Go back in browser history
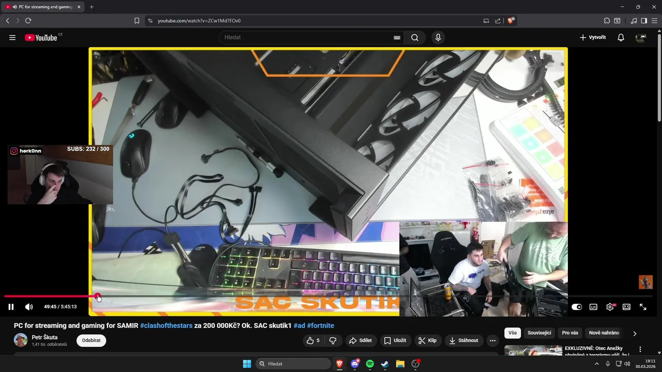This screenshot has height=372, width=662. click(7, 21)
